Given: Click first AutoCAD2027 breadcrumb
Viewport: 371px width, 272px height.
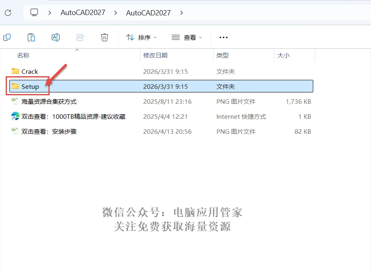Looking at the screenshot, I should point(83,13).
